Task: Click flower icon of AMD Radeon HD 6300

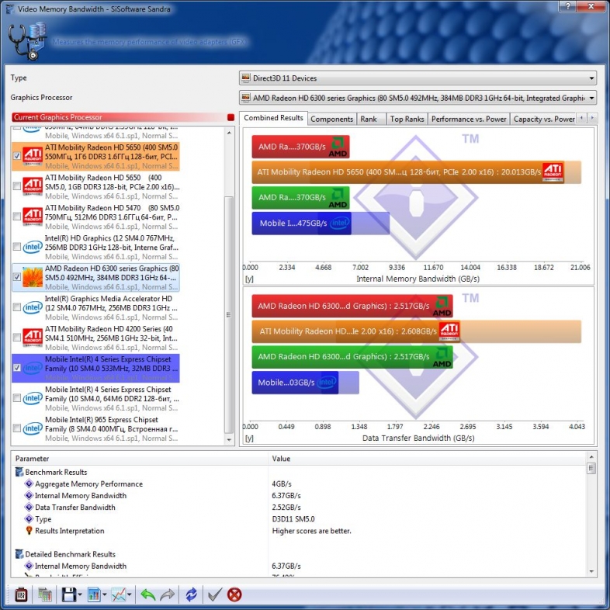Action: click(33, 277)
